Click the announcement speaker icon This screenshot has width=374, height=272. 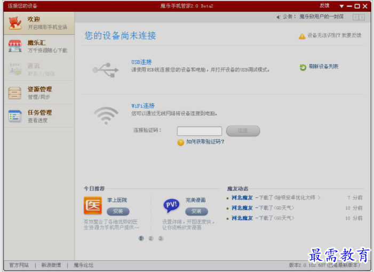278,17
